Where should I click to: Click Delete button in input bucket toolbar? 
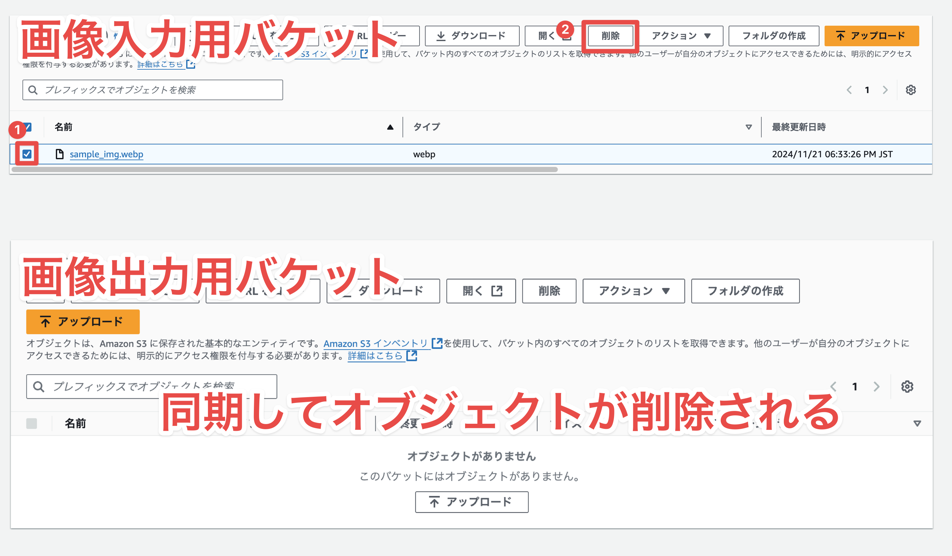pyautogui.click(x=610, y=36)
